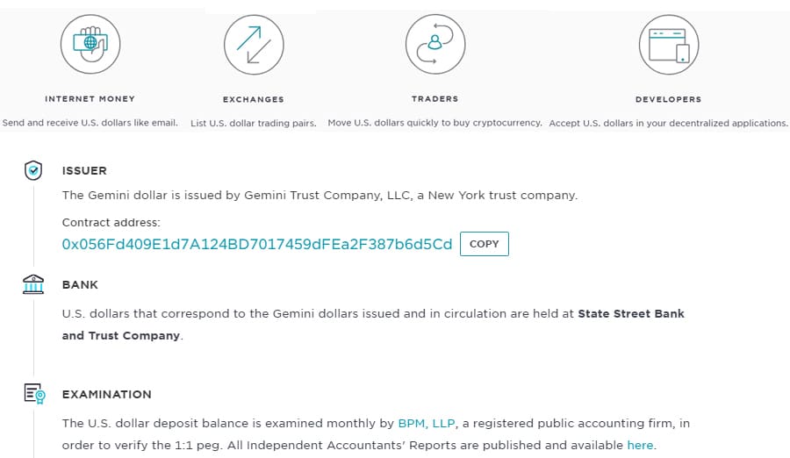Click the TRADERS heading label
The height and width of the screenshot is (458, 790).
tap(434, 99)
